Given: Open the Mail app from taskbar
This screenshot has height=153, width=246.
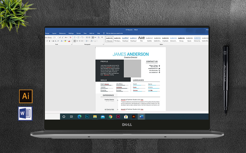Looking at the screenshot, I should click(103, 117).
